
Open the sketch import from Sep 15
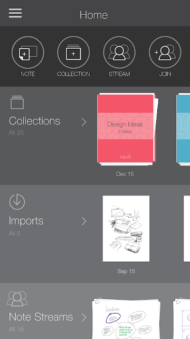(126, 228)
